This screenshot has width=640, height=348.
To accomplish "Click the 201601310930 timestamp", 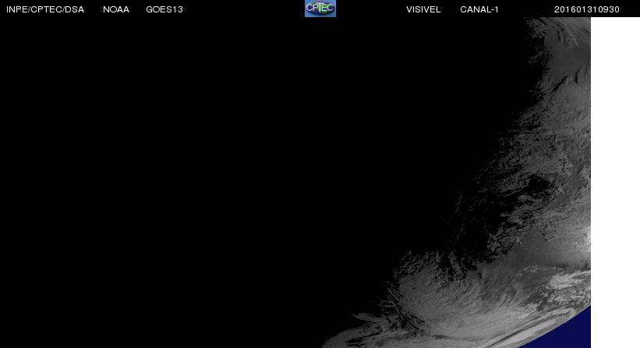I will pyautogui.click(x=586, y=9).
